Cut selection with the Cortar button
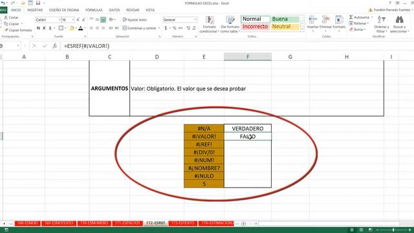Screen dimensions: 414x233 (x=11, y=17)
